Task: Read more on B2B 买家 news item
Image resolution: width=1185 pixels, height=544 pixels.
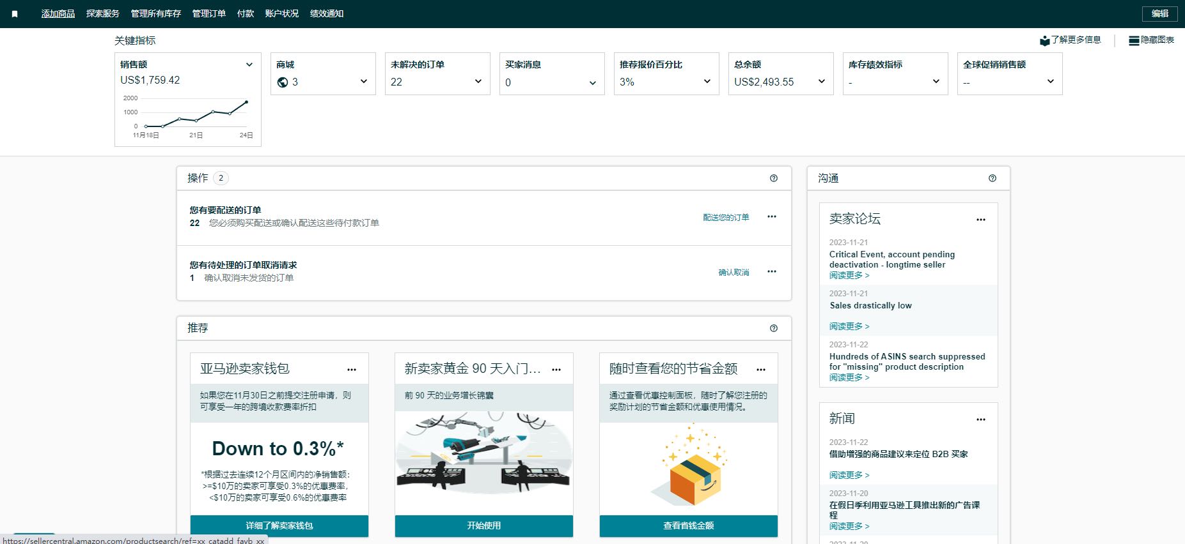Action: pyautogui.click(x=849, y=475)
